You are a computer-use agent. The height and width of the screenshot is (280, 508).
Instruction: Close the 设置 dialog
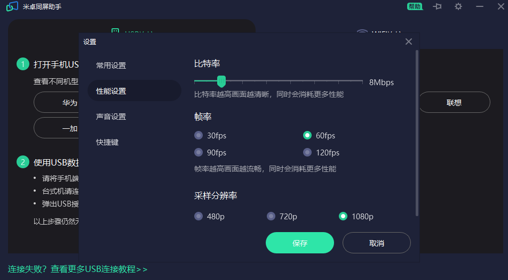coord(409,42)
